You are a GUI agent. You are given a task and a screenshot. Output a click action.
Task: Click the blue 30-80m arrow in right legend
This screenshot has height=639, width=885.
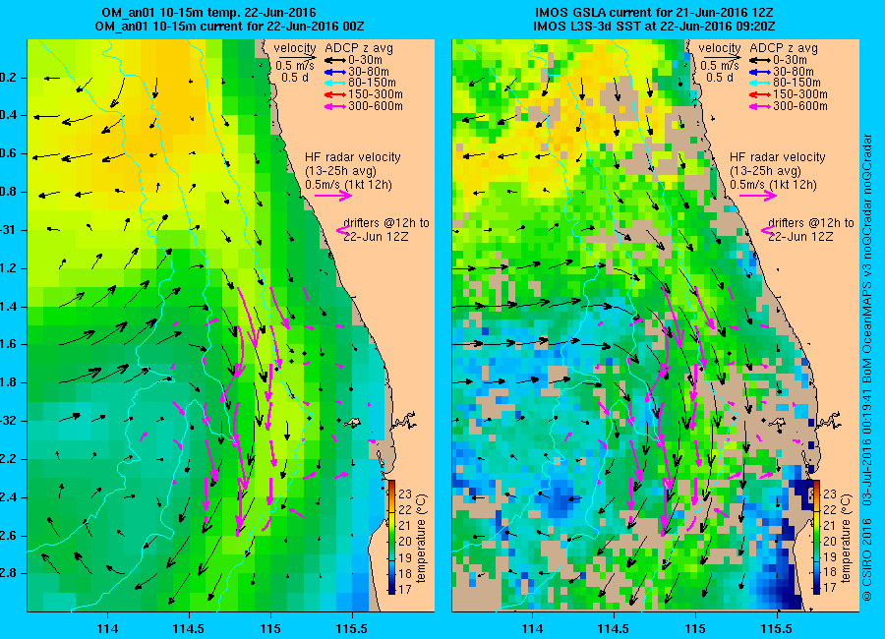pyautogui.click(x=760, y=72)
